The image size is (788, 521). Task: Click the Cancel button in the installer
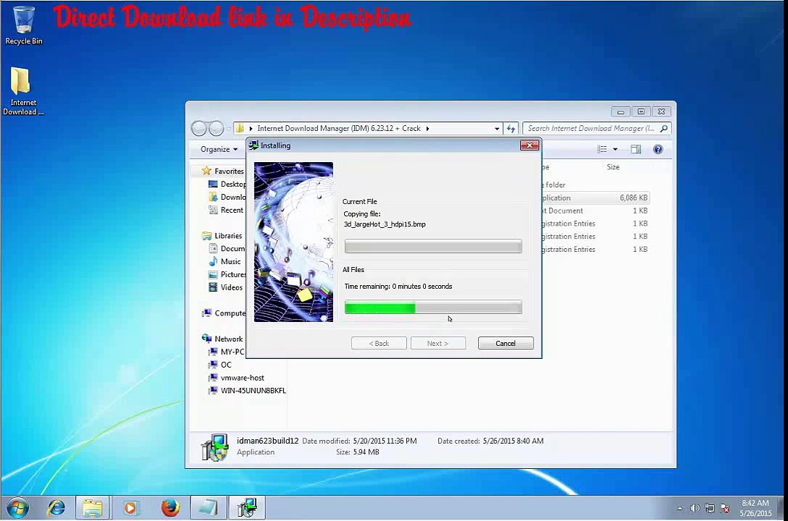tap(506, 343)
